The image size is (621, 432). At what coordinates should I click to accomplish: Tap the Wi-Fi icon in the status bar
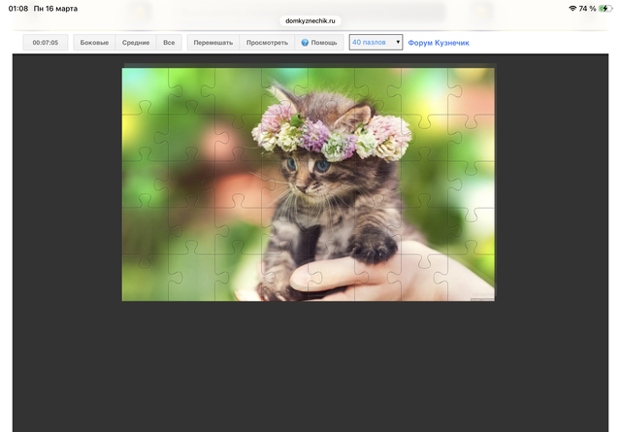pyautogui.click(x=572, y=8)
